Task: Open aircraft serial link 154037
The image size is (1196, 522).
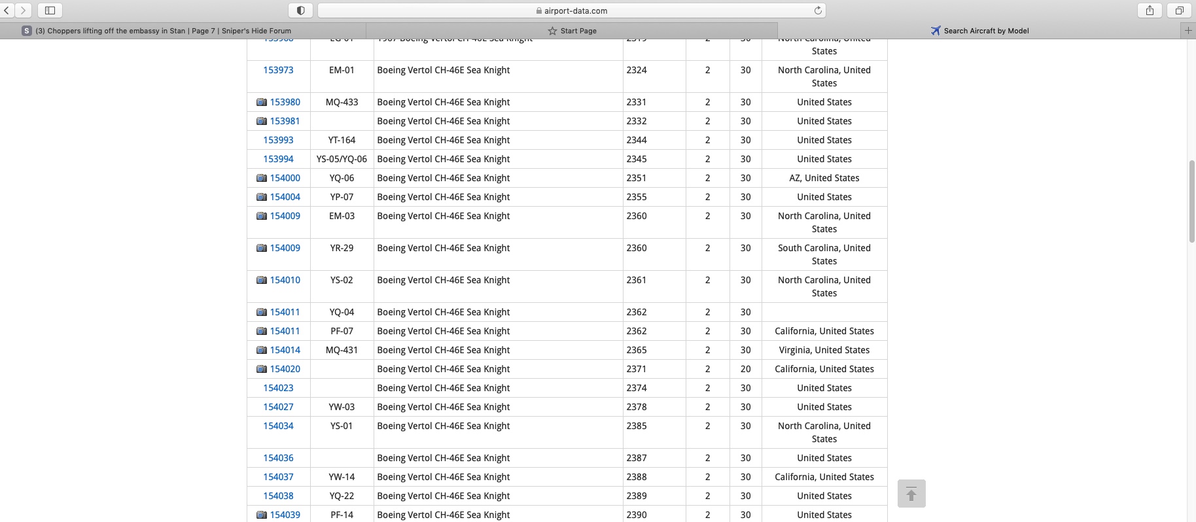Action: 278,477
